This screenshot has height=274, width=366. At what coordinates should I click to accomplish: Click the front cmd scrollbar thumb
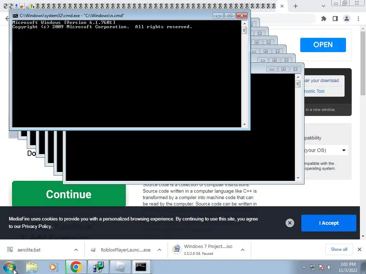pos(244,30)
